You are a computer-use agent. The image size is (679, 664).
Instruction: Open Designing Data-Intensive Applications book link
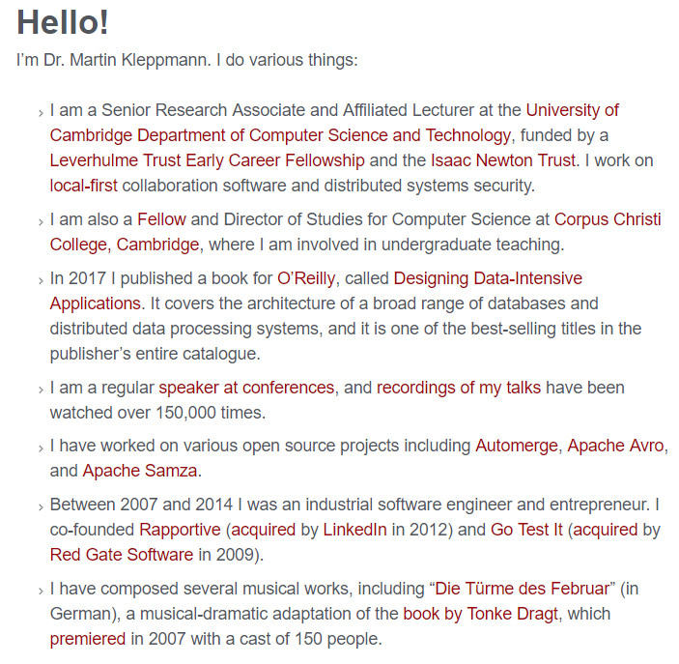[x=488, y=278]
